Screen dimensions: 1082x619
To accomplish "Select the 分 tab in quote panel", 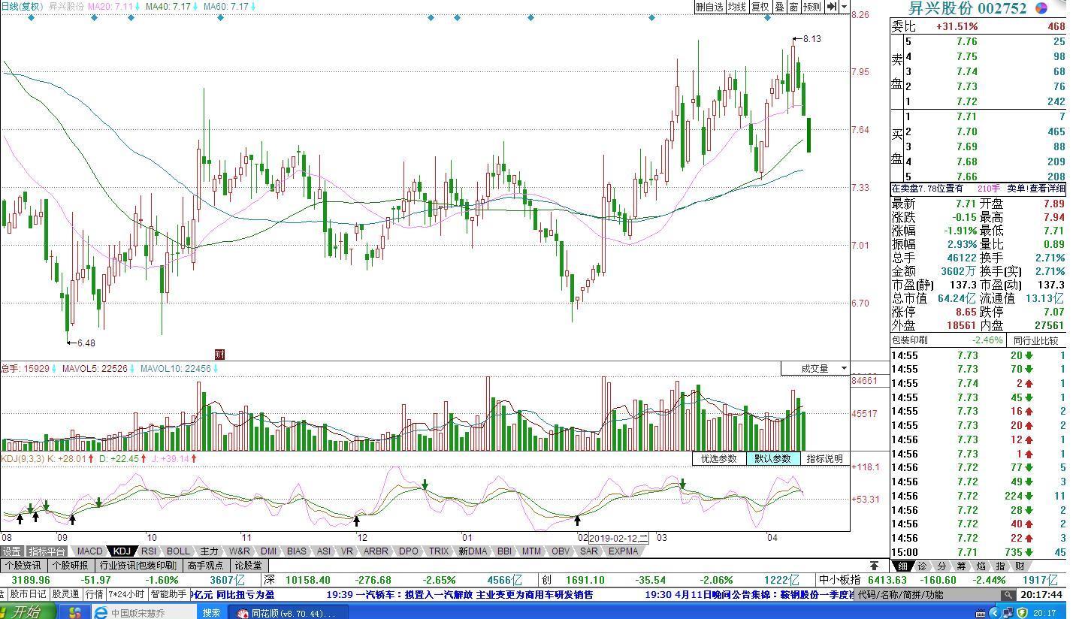I will tap(941, 566).
